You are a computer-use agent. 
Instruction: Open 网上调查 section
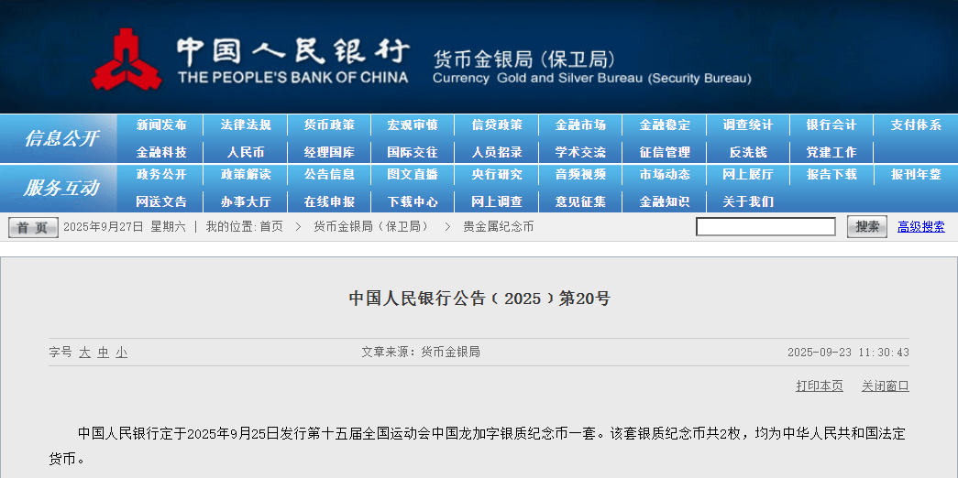tap(497, 201)
